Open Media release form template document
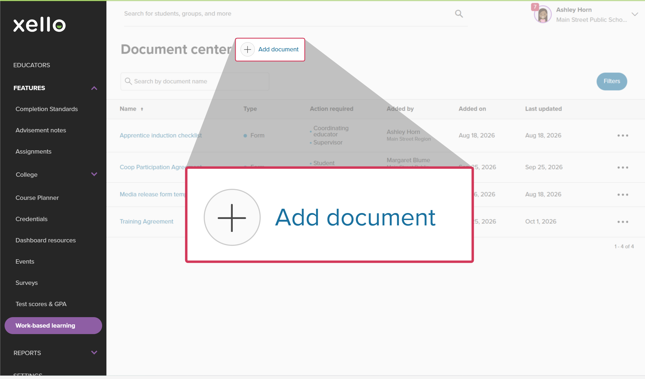The image size is (645, 379). (152, 194)
